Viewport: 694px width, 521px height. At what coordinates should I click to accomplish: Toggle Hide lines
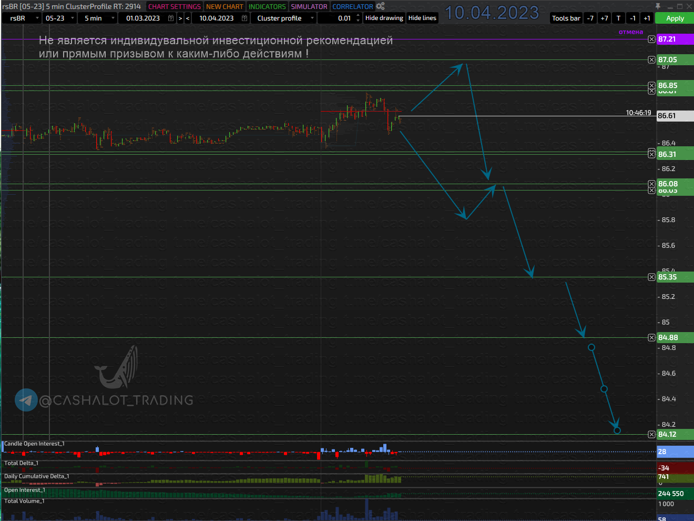422,18
